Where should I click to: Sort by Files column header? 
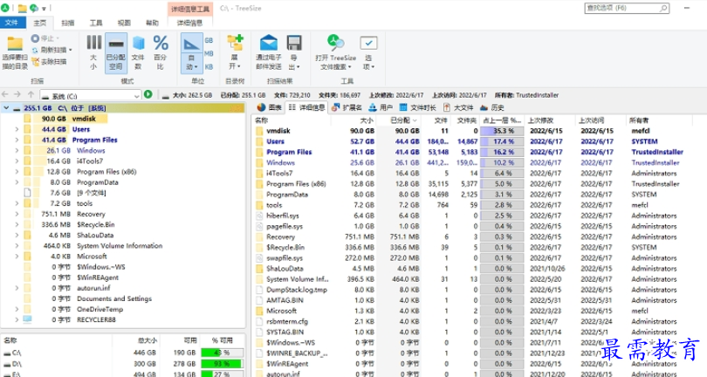[x=436, y=120]
